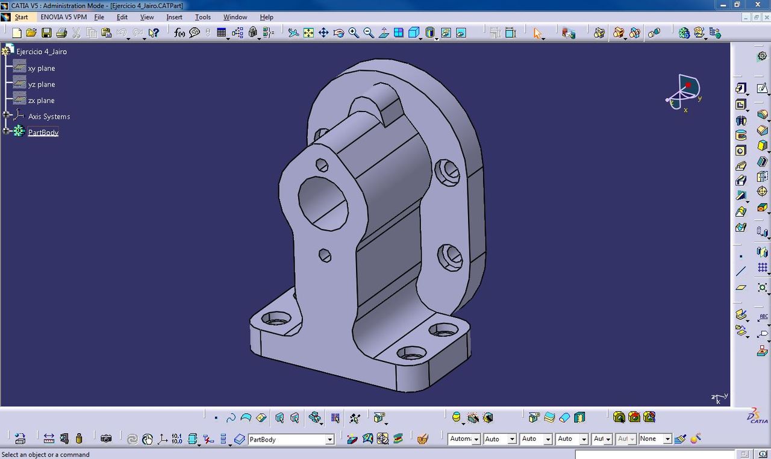Click the Cut scissors icon

pyautogui.click(x=76, y=33)
